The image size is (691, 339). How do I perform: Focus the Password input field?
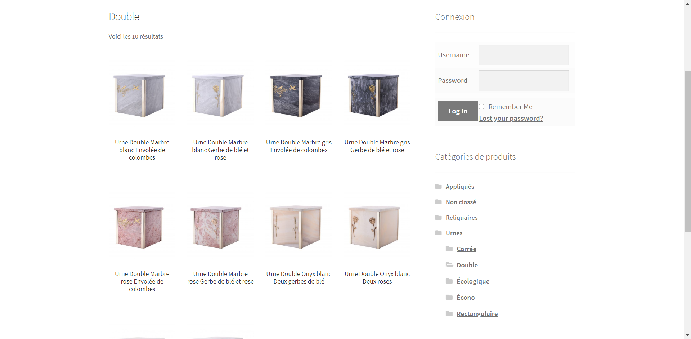pyautogui.click(x=524, y=80)
